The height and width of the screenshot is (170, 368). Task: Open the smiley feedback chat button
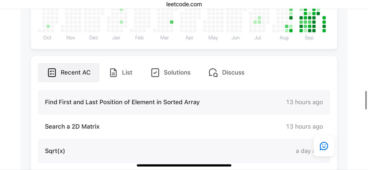tap(324, 146)
